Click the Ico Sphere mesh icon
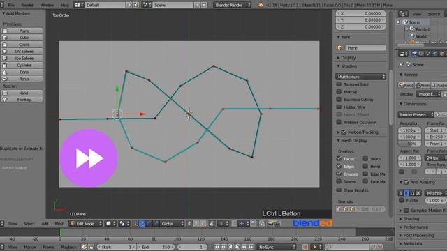Viewport: 447px width, 251px height. click(5, 59)
